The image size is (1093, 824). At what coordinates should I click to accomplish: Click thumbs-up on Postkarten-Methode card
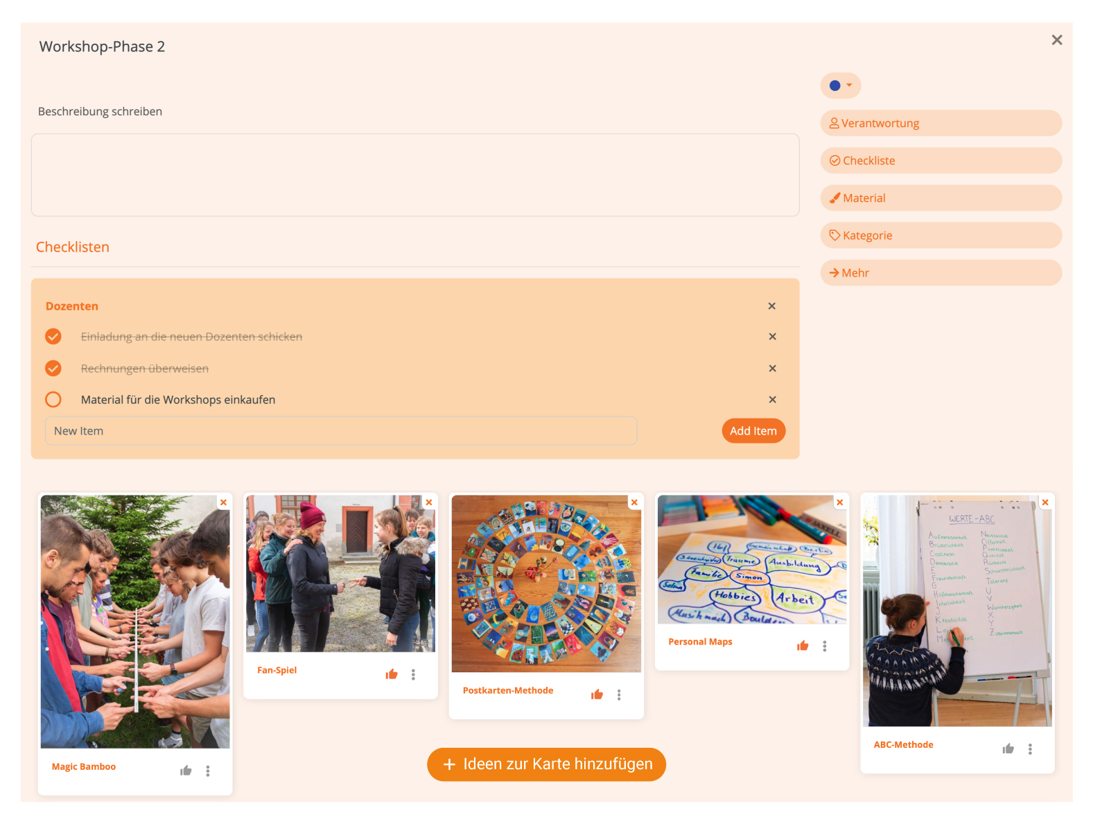pyautogui.click(x=597, y=694)
